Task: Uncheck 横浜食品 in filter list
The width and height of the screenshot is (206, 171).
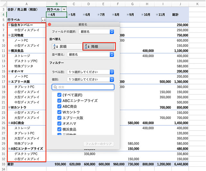Action: point(59,129)
